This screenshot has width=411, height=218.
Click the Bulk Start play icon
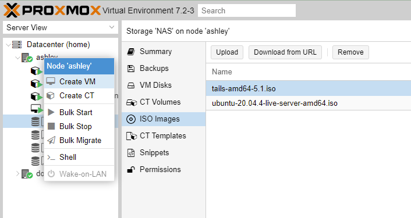(51, 112)
